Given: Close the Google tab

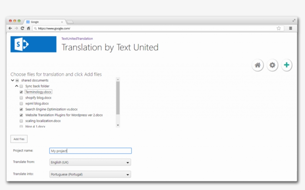Looking at the screenshot, I should 62,22.
